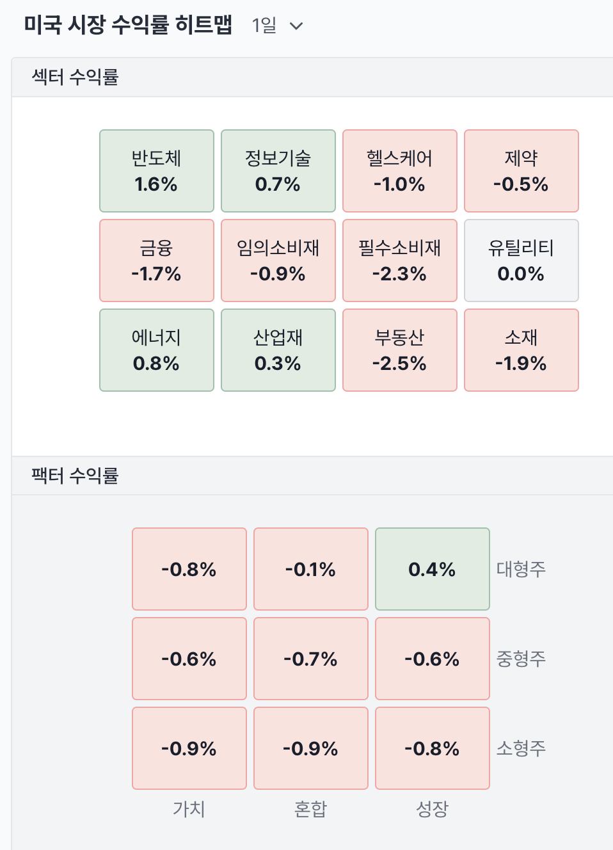Click the 금융 sector tile
Screen dimensions: 613x850
[157, 261]
